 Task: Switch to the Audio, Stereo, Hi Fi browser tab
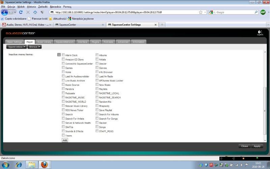click(x=27, y=25)
